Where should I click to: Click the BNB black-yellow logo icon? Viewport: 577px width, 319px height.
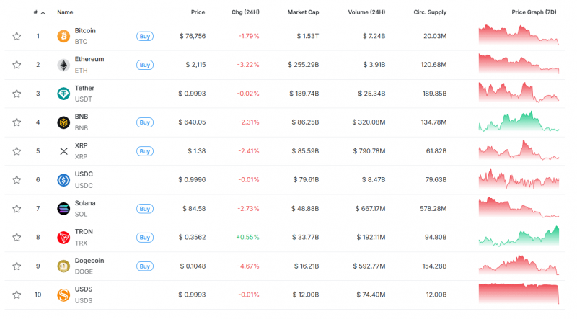(63, 122)
